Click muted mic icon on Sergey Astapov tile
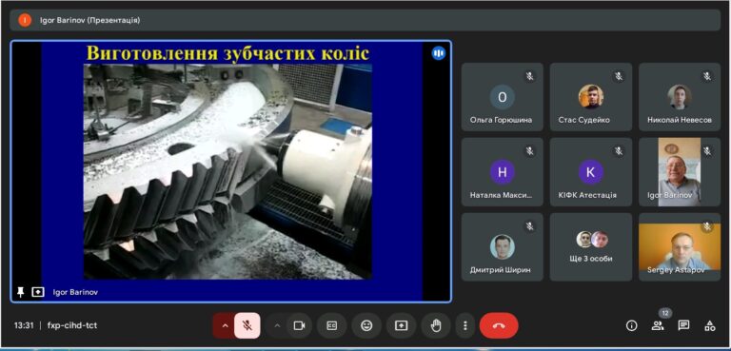The image size is (731, 351). click(x=707, y=226)
